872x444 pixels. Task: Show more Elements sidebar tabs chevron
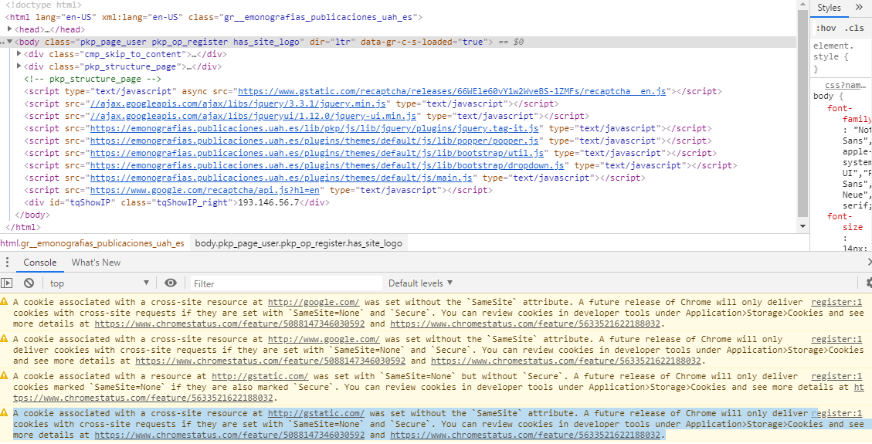pos(859,7)
